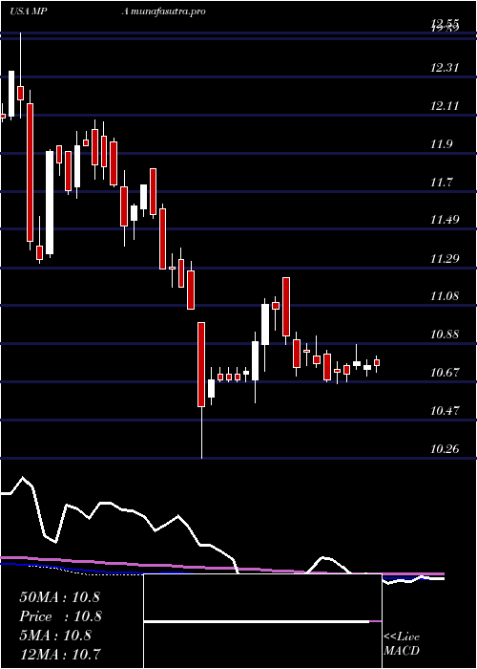Click the 11.9 price axis label

point(442,144)
